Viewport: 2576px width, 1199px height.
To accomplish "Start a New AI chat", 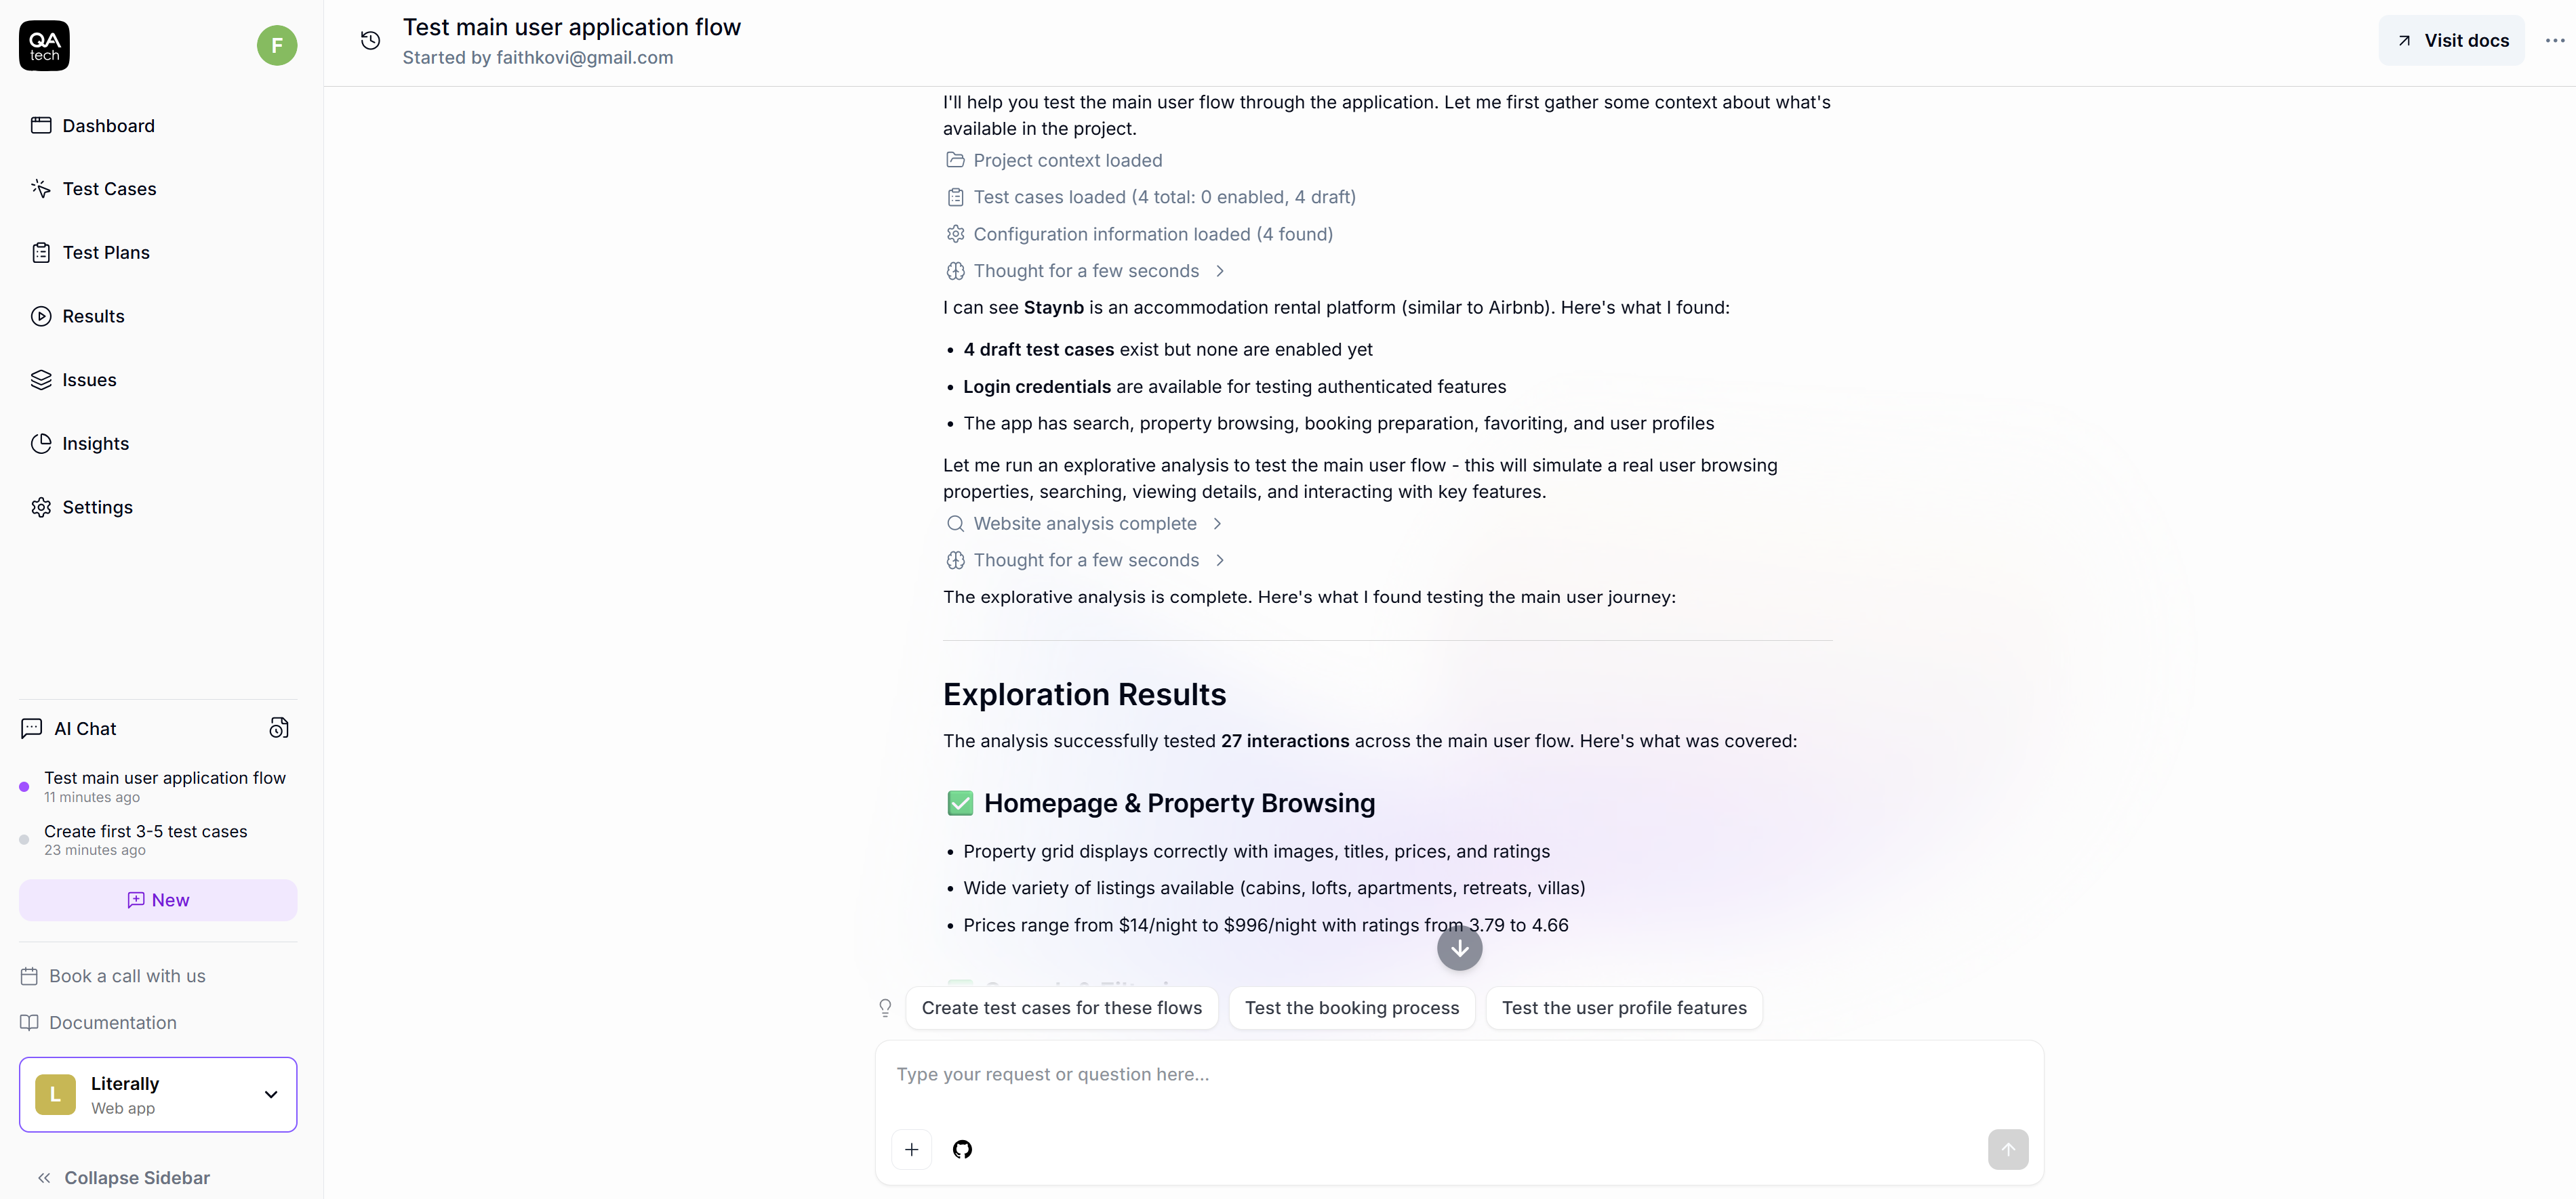I will (x=158, y=900).
